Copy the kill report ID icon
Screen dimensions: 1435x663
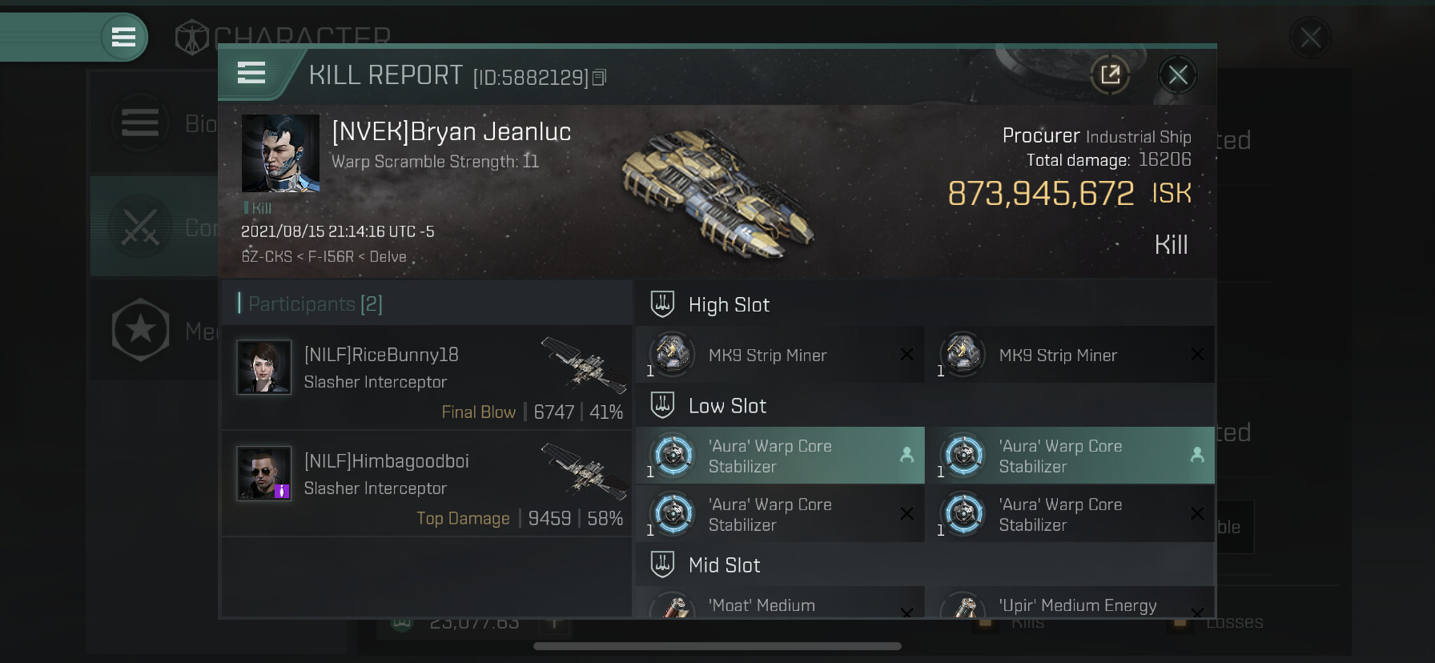tap(599, 78)
